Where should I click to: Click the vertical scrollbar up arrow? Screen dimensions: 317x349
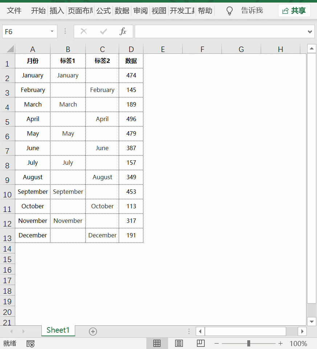click(x=312, y=48)
